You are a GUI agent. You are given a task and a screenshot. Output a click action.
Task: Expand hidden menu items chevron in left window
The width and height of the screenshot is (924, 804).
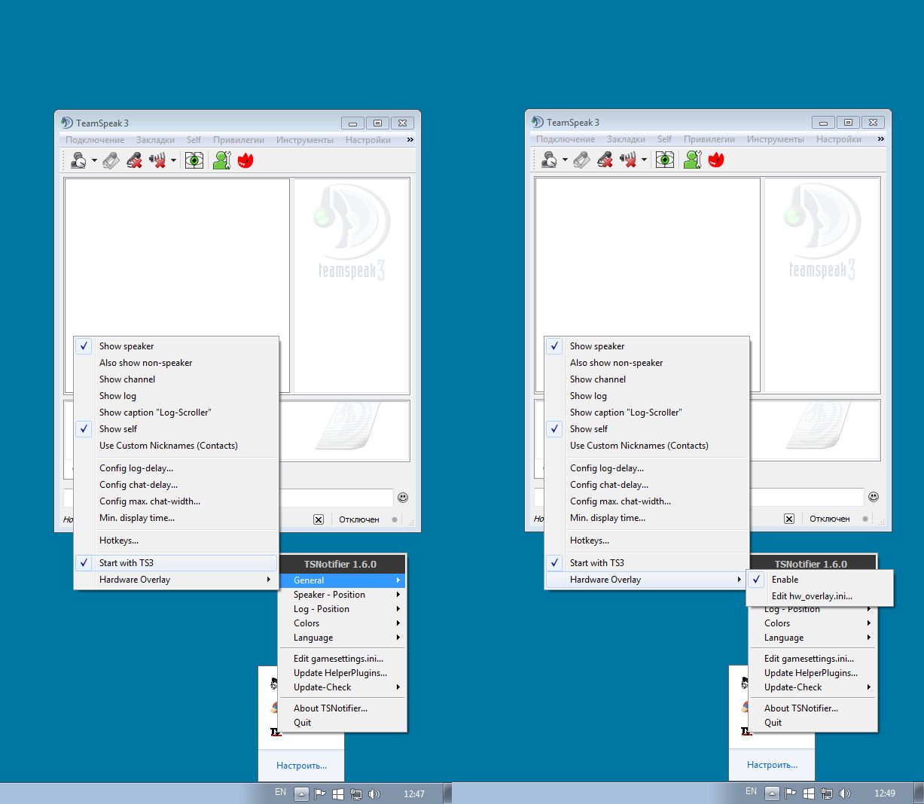410,140
